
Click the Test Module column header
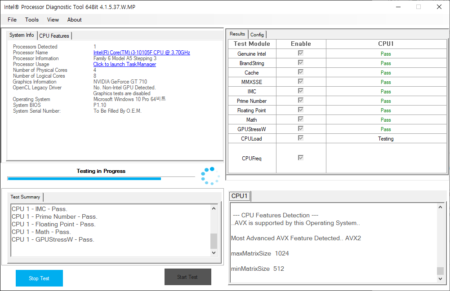click(x=252, y=44)
